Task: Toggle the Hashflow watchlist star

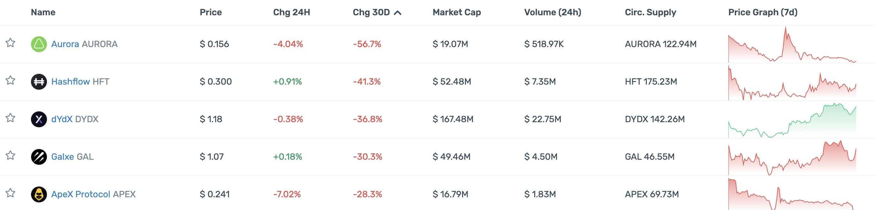Action: 11,80
